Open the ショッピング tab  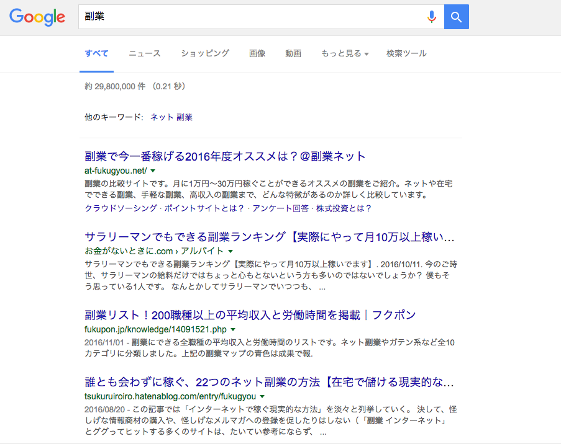pyautogui.click(x=205, y=53)
